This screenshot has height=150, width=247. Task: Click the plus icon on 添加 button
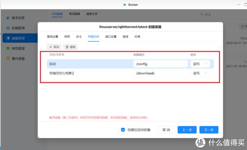click(51, 47)
